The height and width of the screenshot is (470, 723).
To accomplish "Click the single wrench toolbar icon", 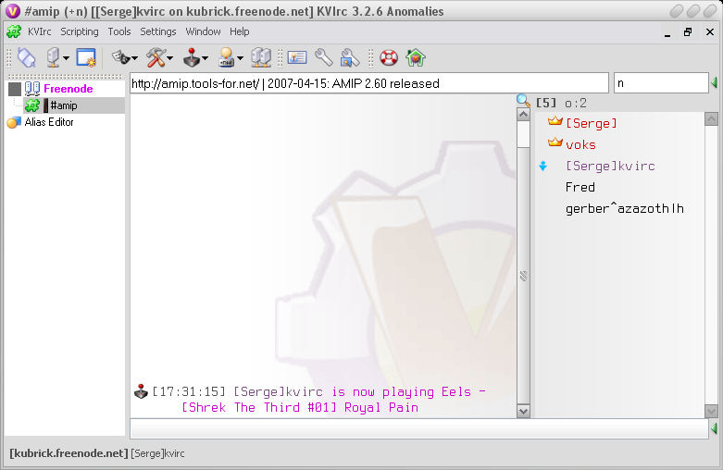I will (324, 58).
